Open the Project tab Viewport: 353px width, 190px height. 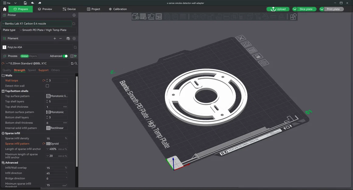tap(94, 9)
